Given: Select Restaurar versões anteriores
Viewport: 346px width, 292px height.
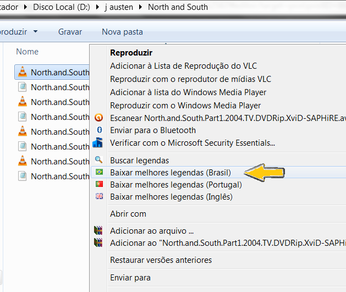Looking at the screenshot, I should (161, 260).
